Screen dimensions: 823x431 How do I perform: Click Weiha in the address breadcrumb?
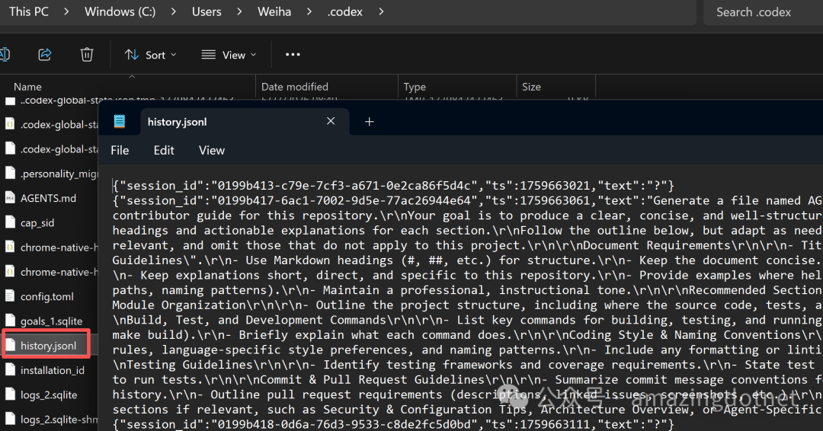click(x=274, y=11)
